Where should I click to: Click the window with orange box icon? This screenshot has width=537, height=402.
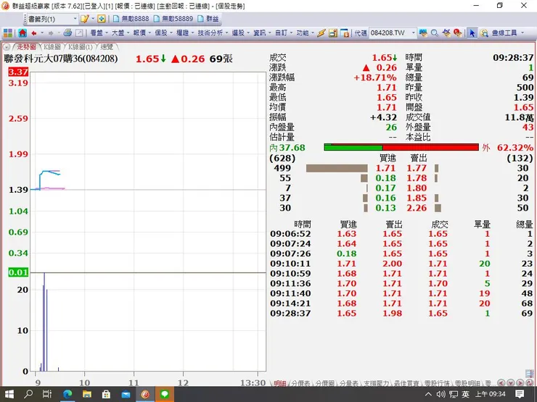[345, 33]
